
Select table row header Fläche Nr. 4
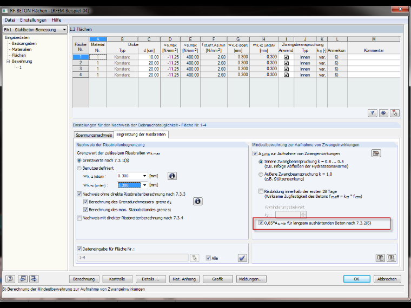click(81, 75)
